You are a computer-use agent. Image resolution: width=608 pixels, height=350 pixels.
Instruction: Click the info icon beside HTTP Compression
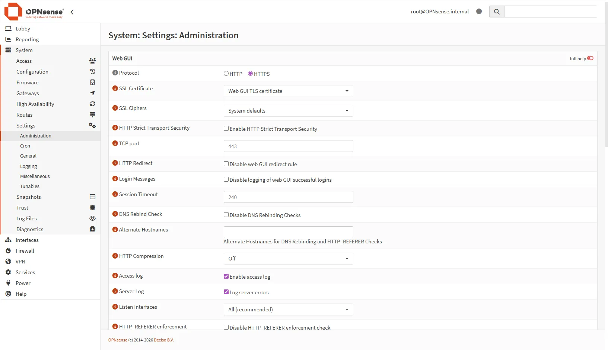click(115, 256)
